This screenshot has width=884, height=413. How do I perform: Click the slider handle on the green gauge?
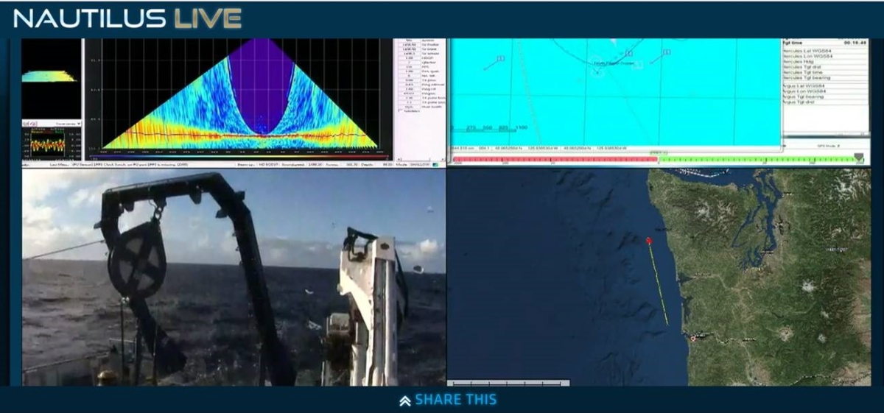858,158
